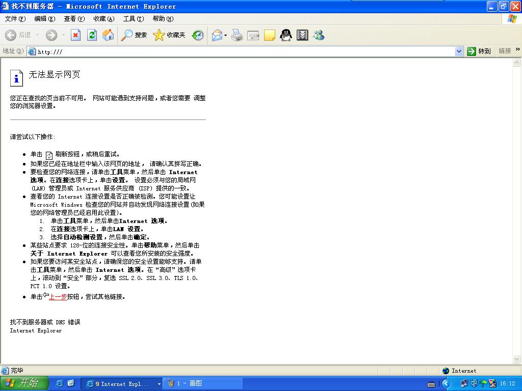Click the keyboard language bar icon
The image size is (522, 391).
pyautogui.click(x=431, y=384)
